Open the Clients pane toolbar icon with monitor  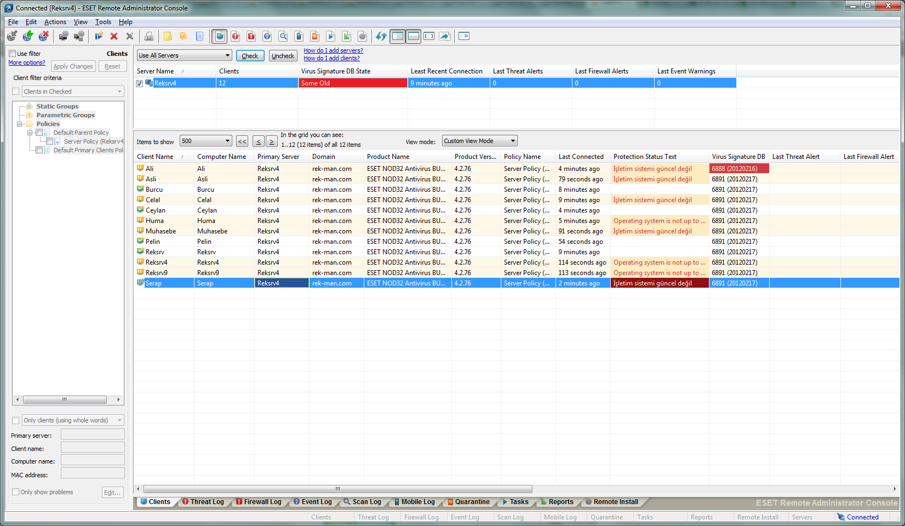[x=220, y=36]
